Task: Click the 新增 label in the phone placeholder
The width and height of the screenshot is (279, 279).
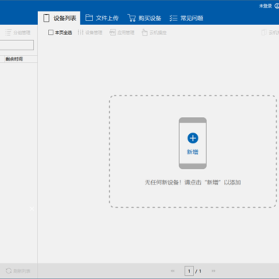Action: (x=193, y=152)
